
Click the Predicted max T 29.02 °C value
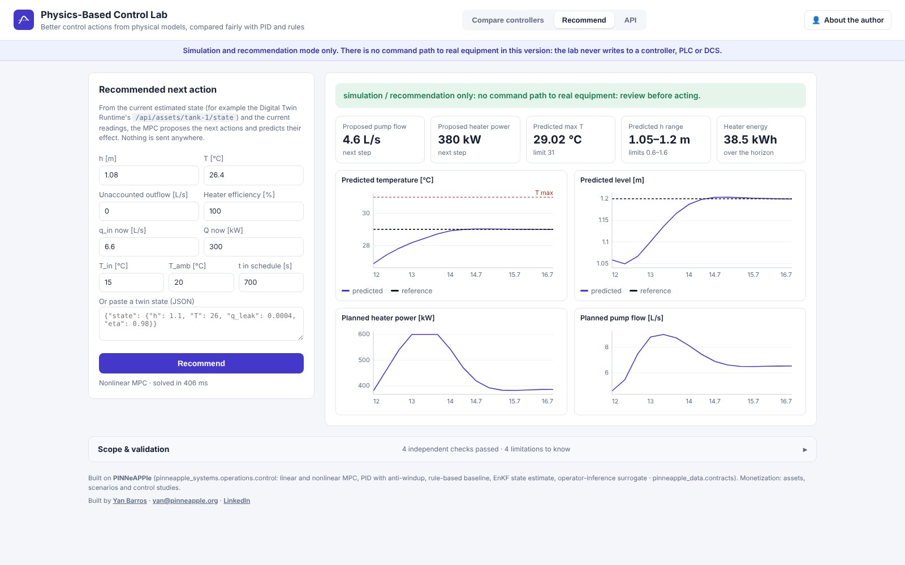click(557, 140)
